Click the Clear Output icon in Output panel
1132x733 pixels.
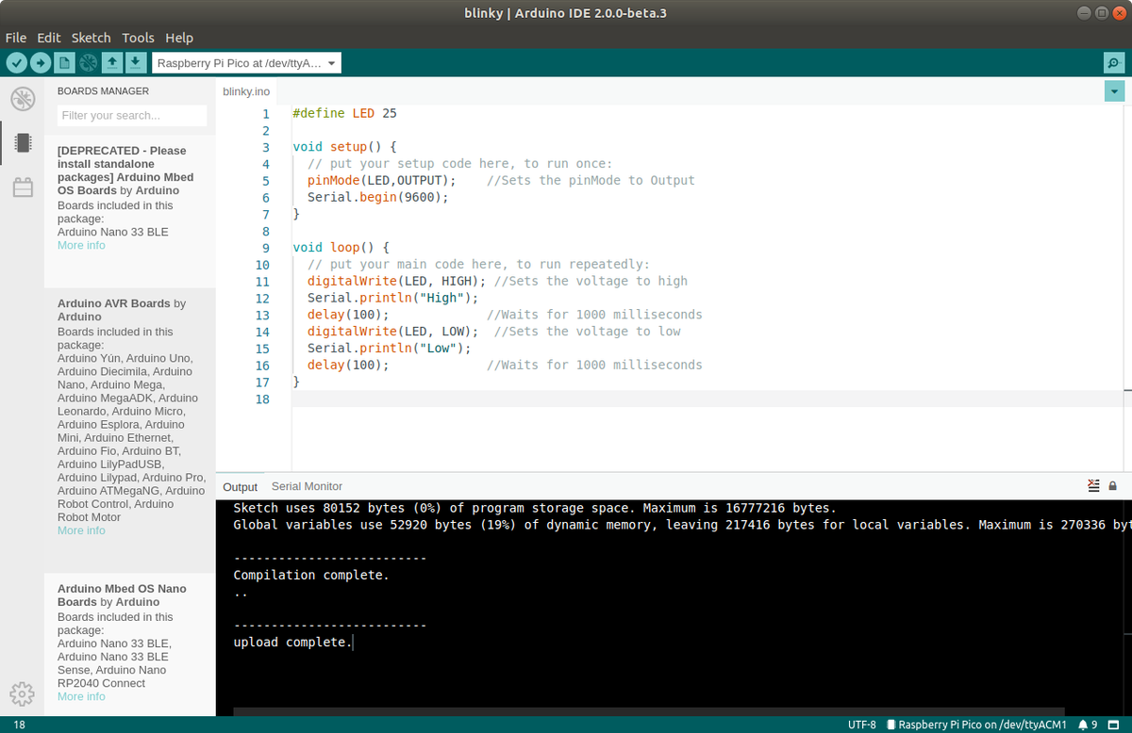pyautogui.click(x=1092, y=485)
